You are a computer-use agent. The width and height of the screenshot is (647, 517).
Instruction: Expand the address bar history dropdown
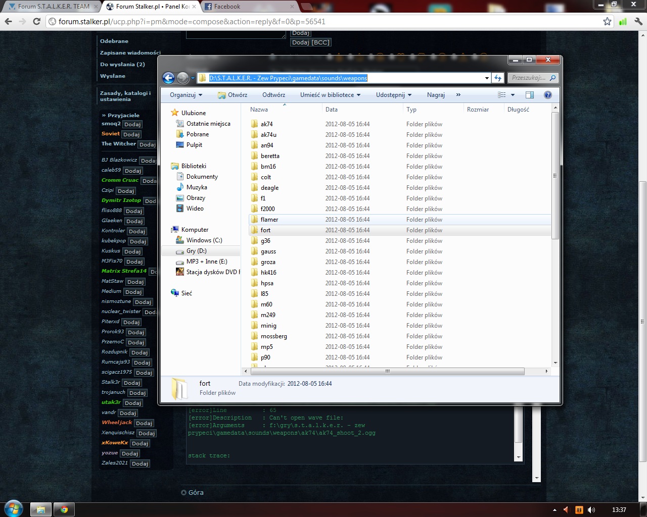point(487,78)
